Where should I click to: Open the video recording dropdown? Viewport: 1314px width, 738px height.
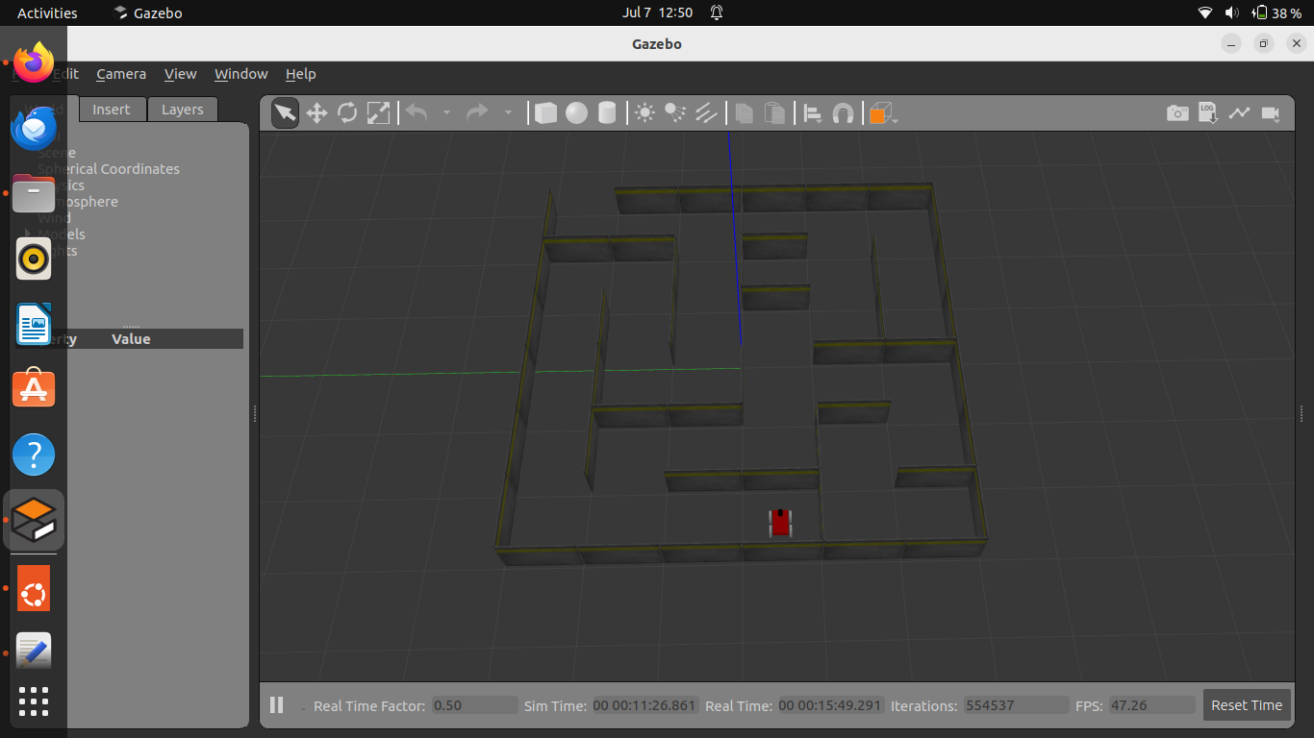[1271, 113]
